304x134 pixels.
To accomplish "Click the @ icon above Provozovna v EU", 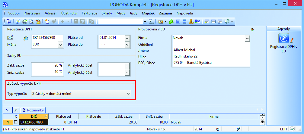I will point(252,30).
